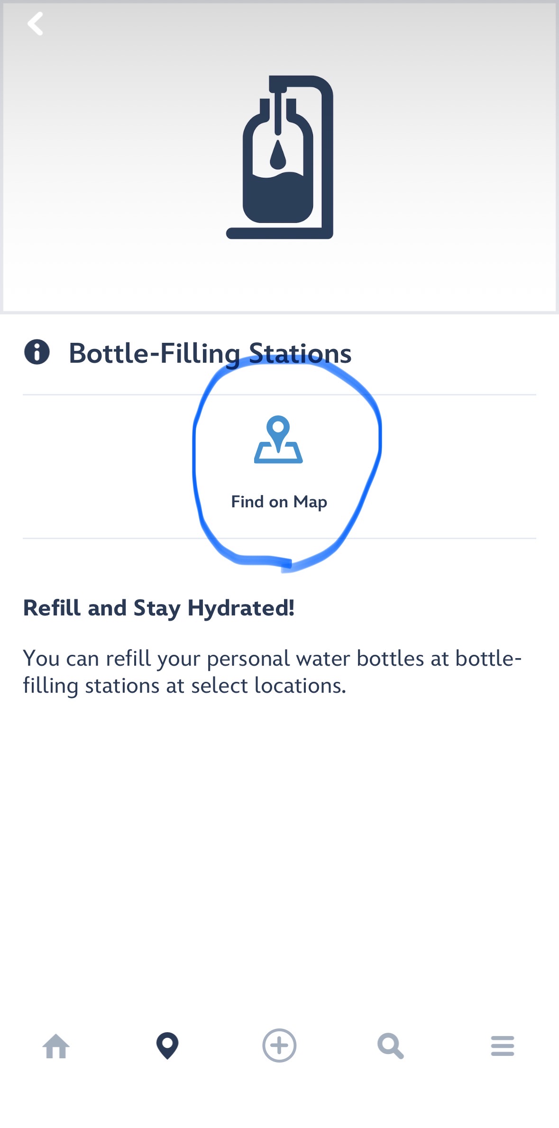Image resolution: width=559 pixels, height=1128 pixels.
Task: Select the Bottle-Filling Stations title text
Action: [210, 353]
